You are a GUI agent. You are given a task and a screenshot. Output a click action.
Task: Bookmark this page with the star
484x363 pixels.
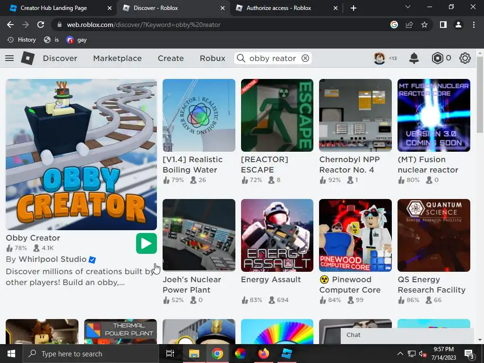pos(424,25)
